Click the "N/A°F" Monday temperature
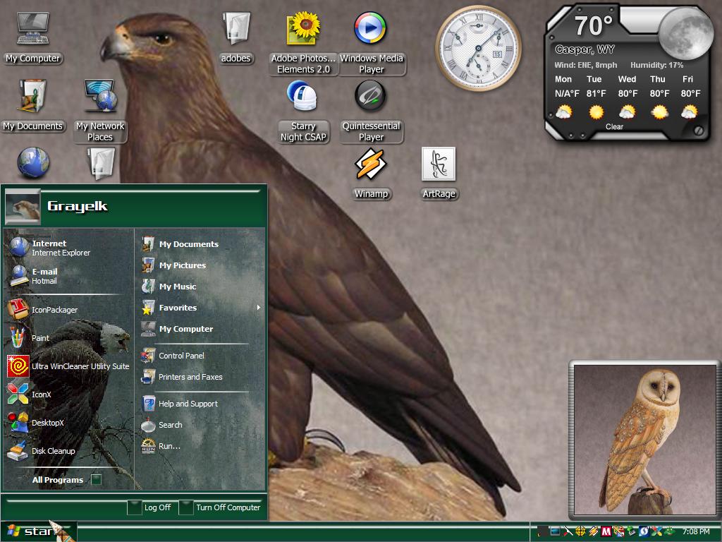Viewport: 722px width, 542px height. (567, 94)
